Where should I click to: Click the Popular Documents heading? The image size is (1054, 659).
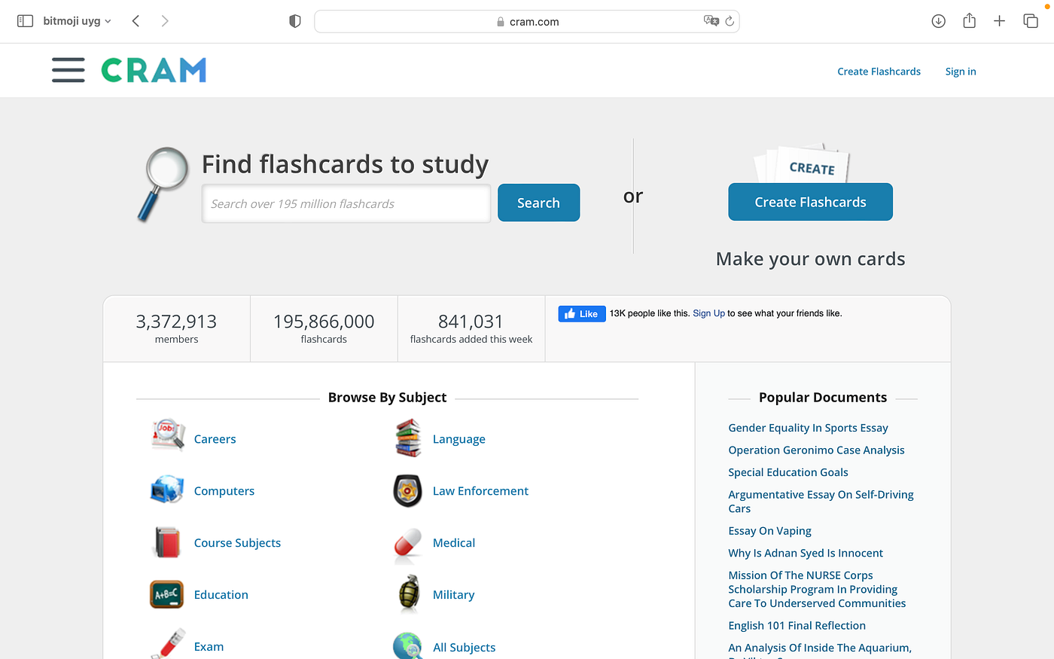[823, 398]
